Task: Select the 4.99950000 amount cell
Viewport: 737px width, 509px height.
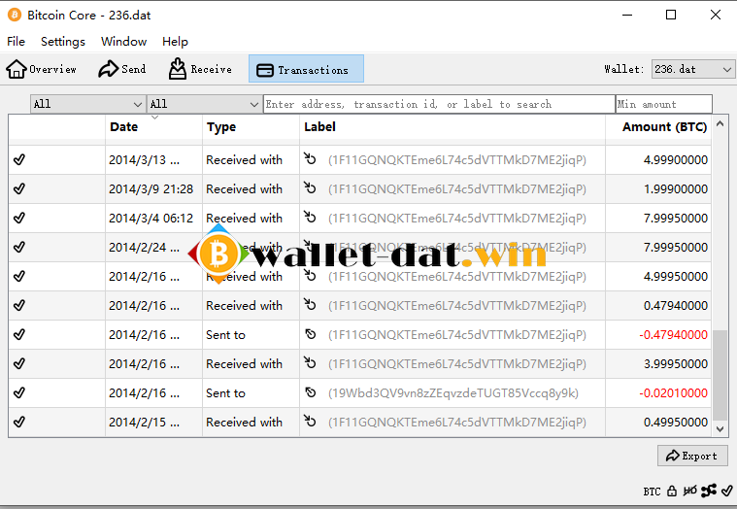Action: 658,276
